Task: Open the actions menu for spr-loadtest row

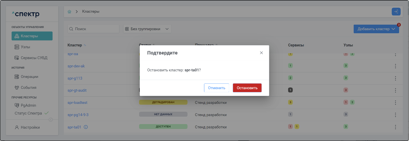Action: tap(395, 103)
